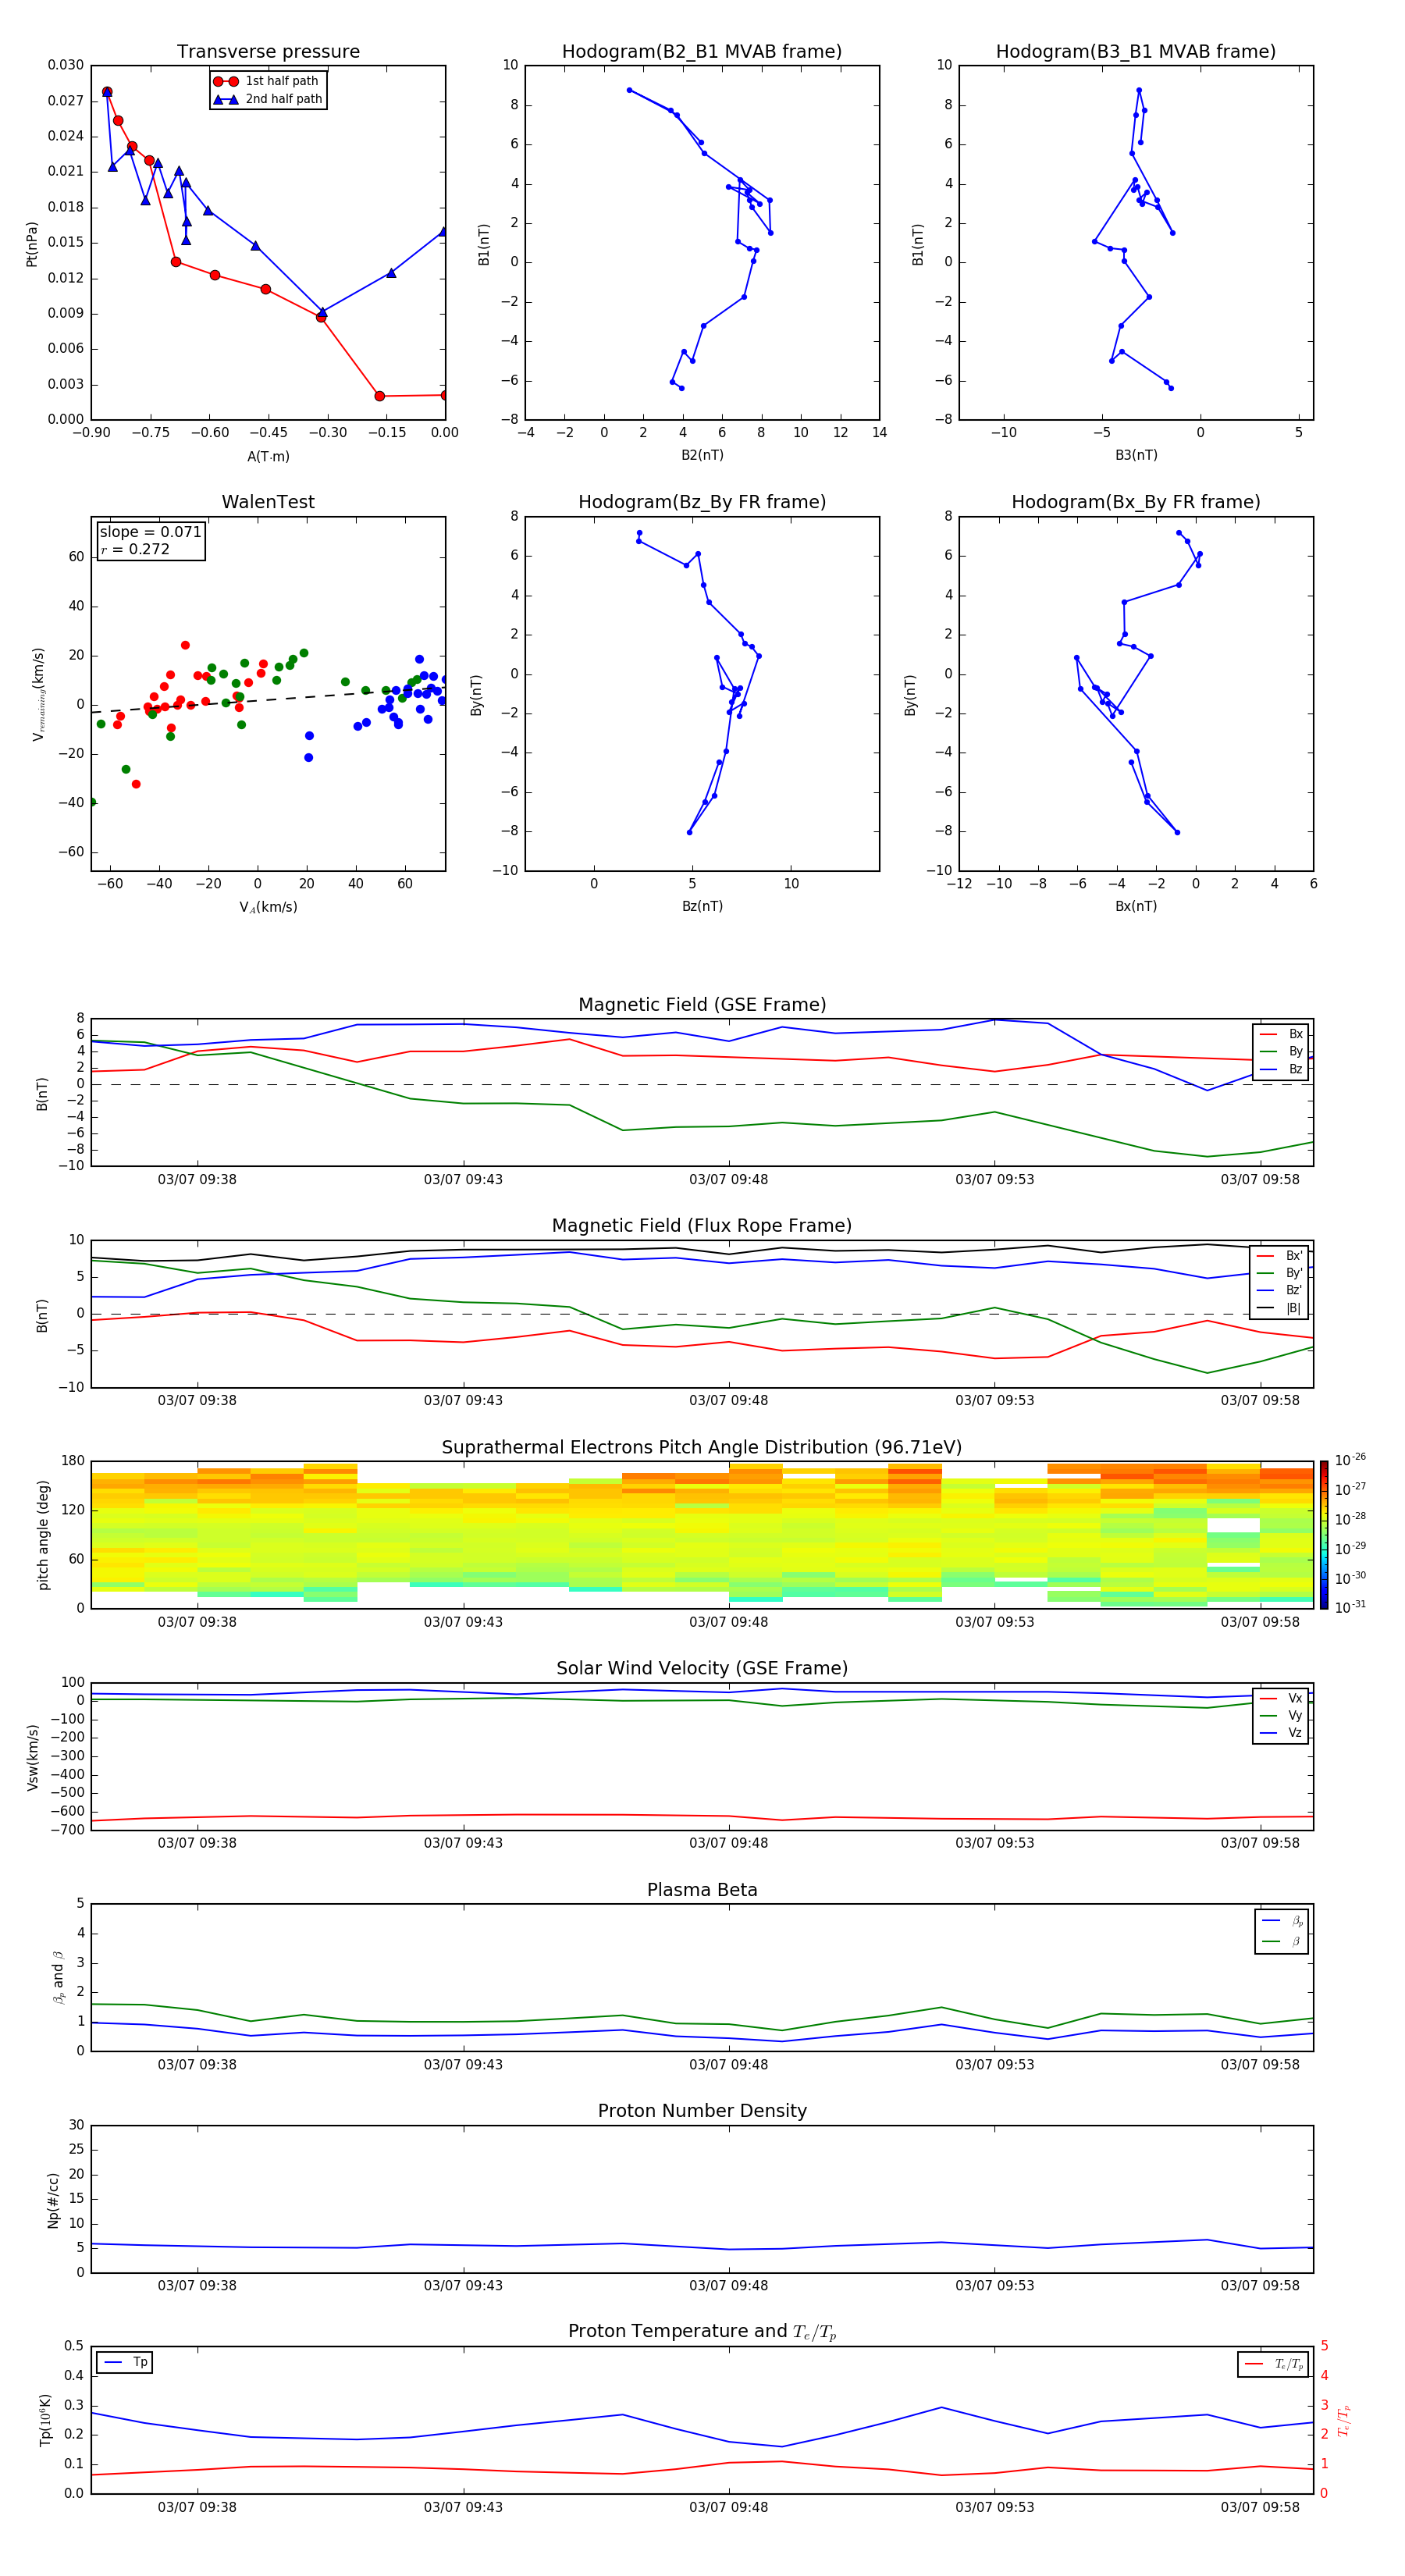The height and width of the screenshot is (2576, 1405).
Task: Click the red rotated 'Te/Tp' right-axis label
Action: [1344, 2421]
